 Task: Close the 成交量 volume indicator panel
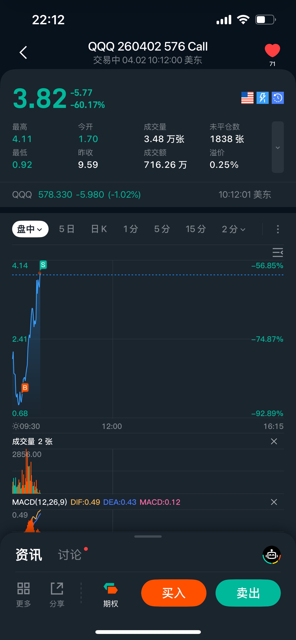pyautogui.click(x=274, y=441)
